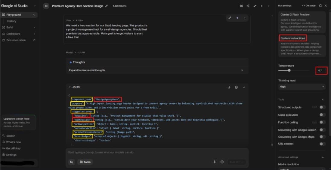Open the Thinking level High dropdown
Image resolution: width=331 pixels, height=170 pixels.
[x=302, y=87]
